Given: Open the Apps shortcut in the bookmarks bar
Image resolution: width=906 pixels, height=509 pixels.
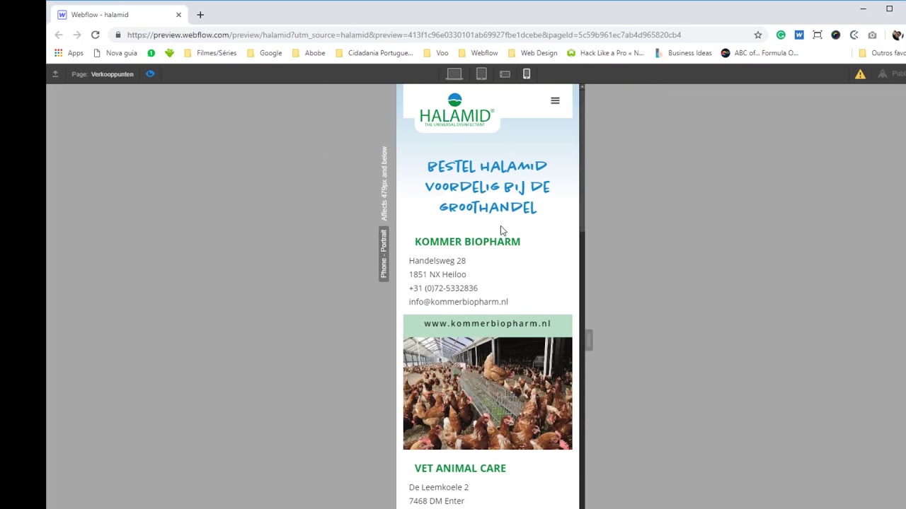Looking at the screenshot, I should point(69,53).
